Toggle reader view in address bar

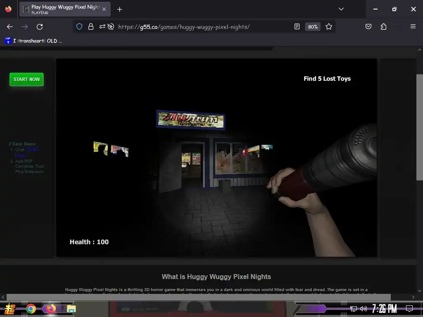(x=297, y=26)
